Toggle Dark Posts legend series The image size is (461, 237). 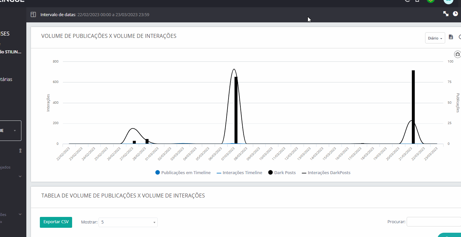point(282,172)
